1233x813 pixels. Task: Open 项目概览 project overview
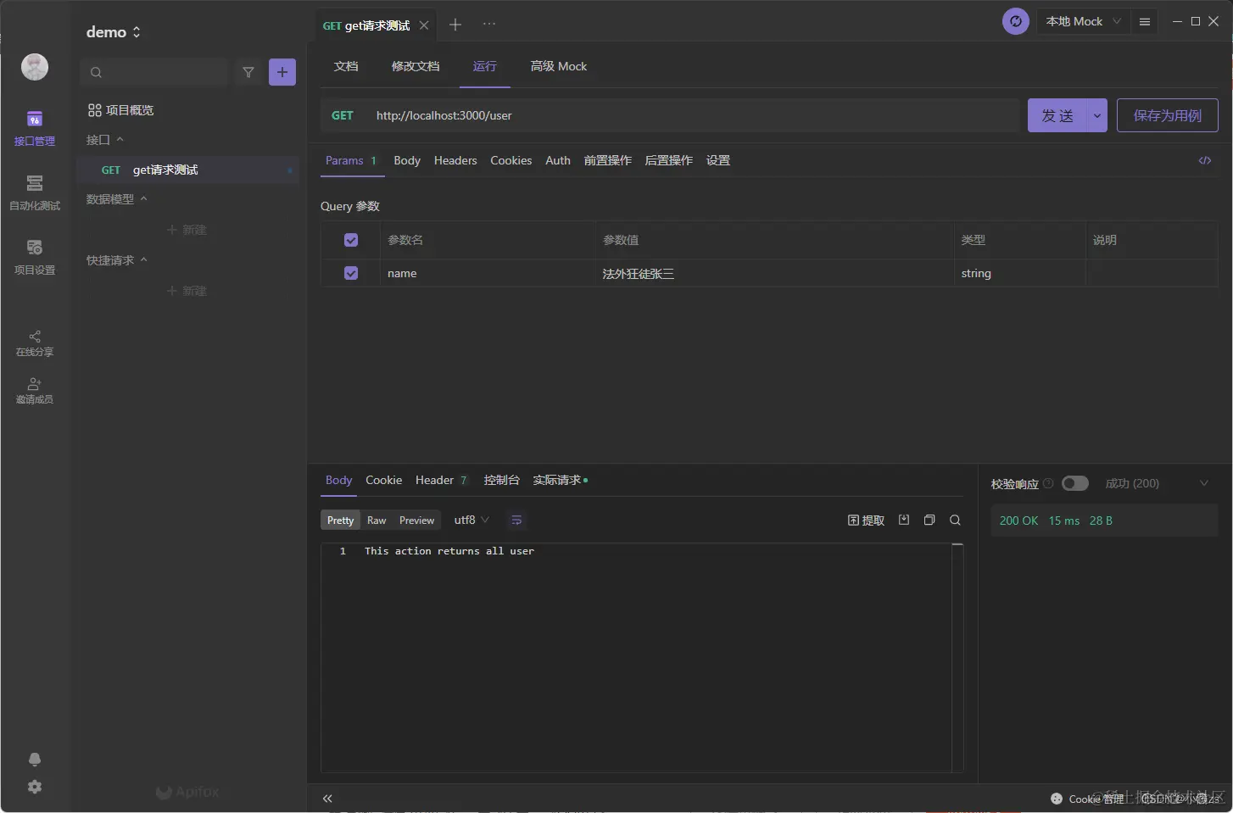point(121,110)
